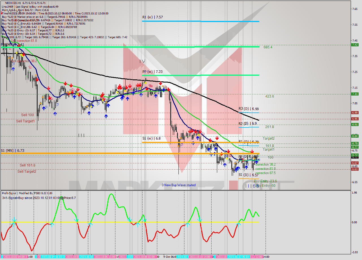Viewport: 362px width, 260px height.
Task: Select the green 'correction 38.2' label
Action: (265, 164)
